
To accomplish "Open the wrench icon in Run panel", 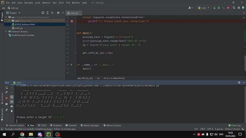I will click(7, 92).
